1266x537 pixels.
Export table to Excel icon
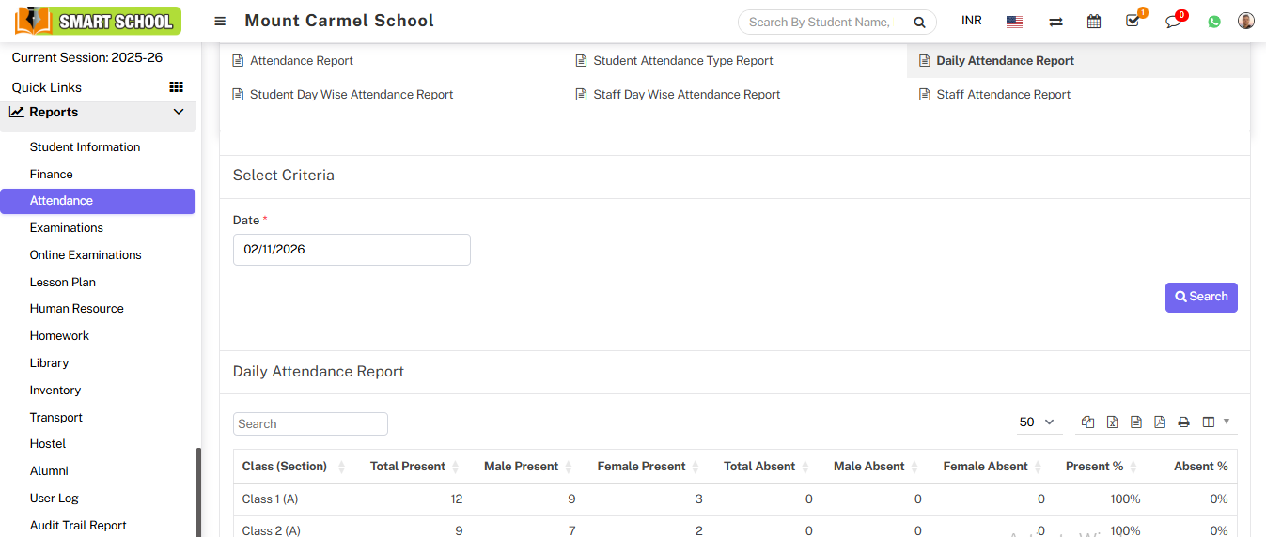pos(1112,422)
